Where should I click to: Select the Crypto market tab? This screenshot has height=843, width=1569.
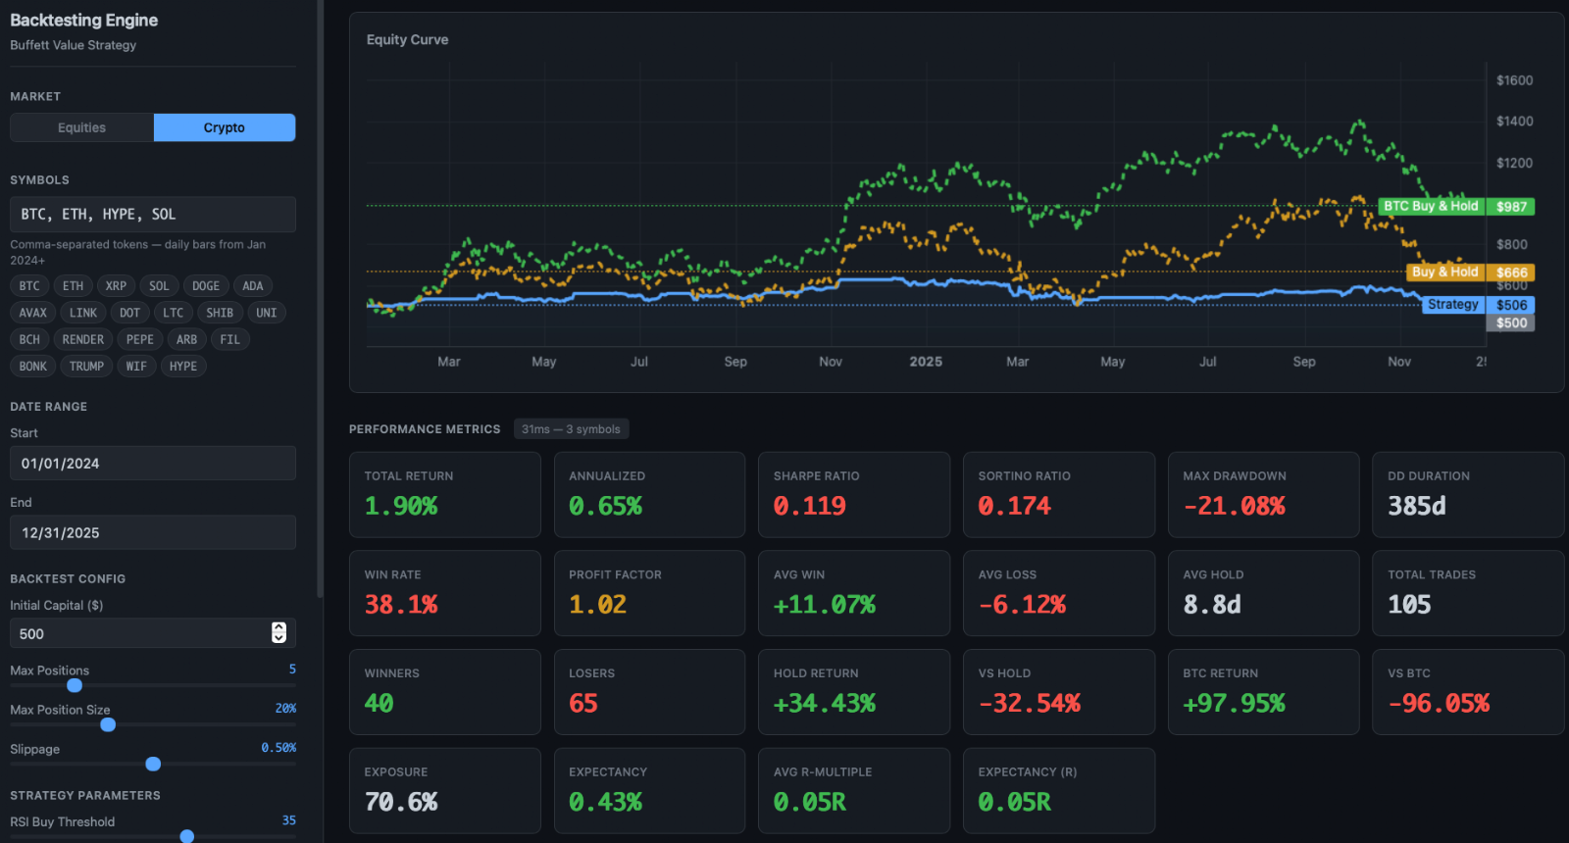[x=225, y=127]
